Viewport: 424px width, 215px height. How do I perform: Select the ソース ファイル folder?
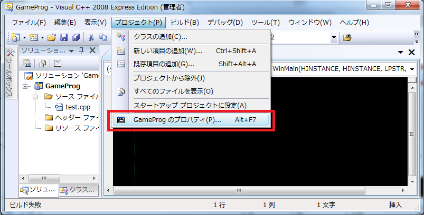click(x=72, y=96)
